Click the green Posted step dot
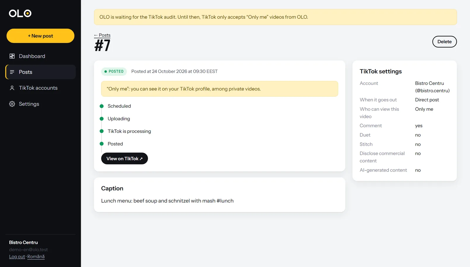470x267 pixels. coord(102,144)
